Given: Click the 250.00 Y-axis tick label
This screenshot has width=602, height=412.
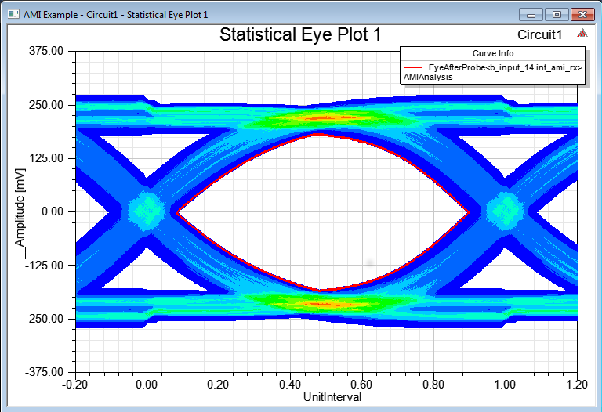Looking at the screenshot, I should pyautogui.click(x=46, y=105).
